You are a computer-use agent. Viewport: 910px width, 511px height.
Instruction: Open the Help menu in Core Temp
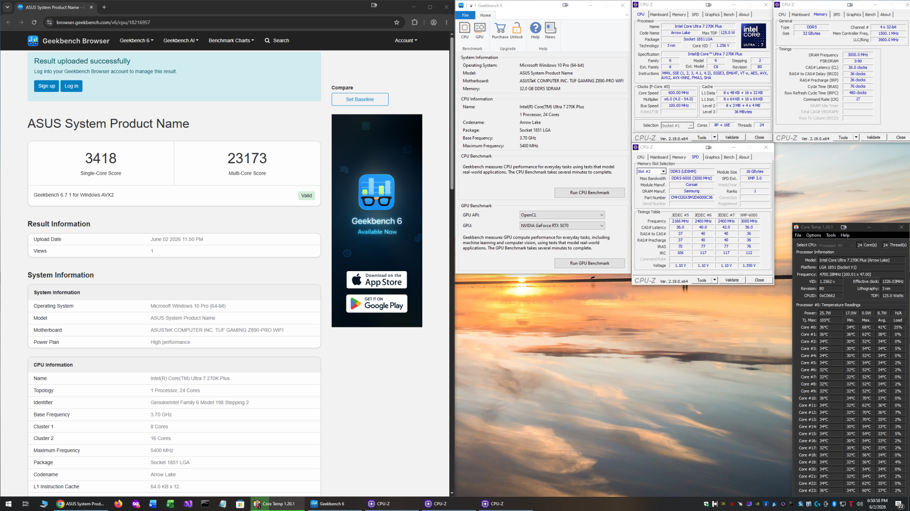pyautogui.click(x=845, y=235)
